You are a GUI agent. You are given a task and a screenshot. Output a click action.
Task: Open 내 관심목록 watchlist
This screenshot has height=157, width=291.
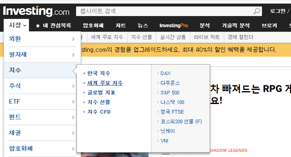coord(57,25)
